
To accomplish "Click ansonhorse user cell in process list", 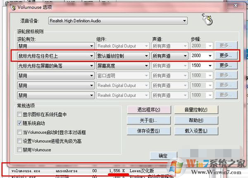I will 67,171.
